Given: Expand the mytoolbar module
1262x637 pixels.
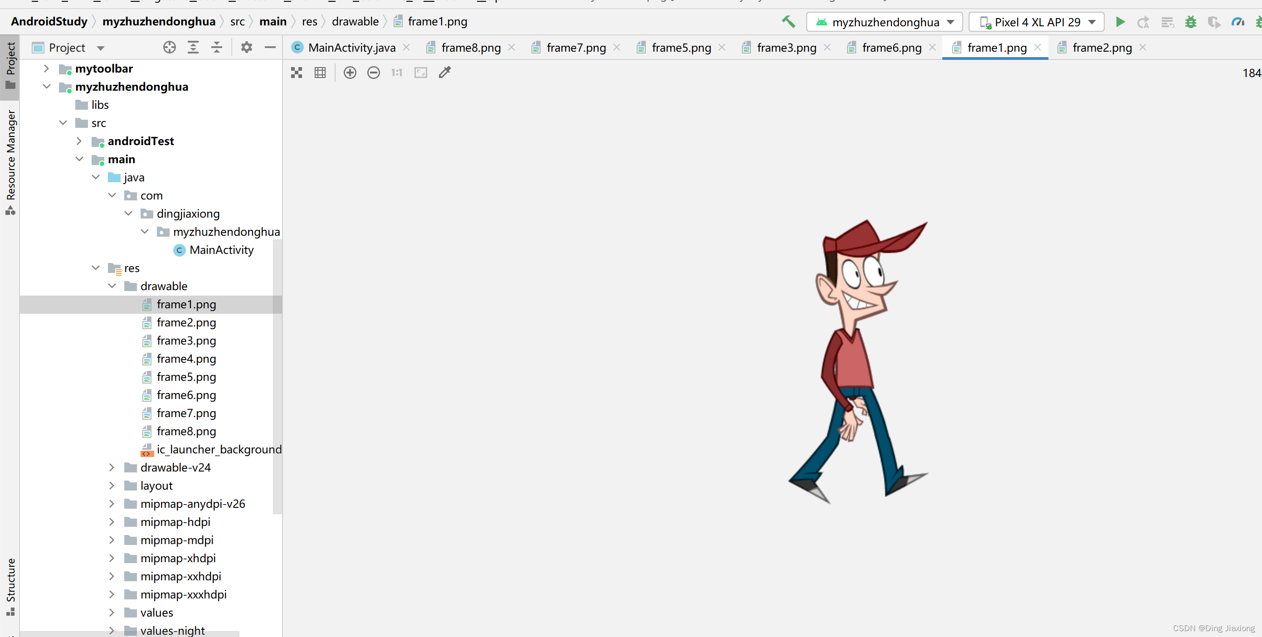Looking at the screenshot, I should [47, 68].
